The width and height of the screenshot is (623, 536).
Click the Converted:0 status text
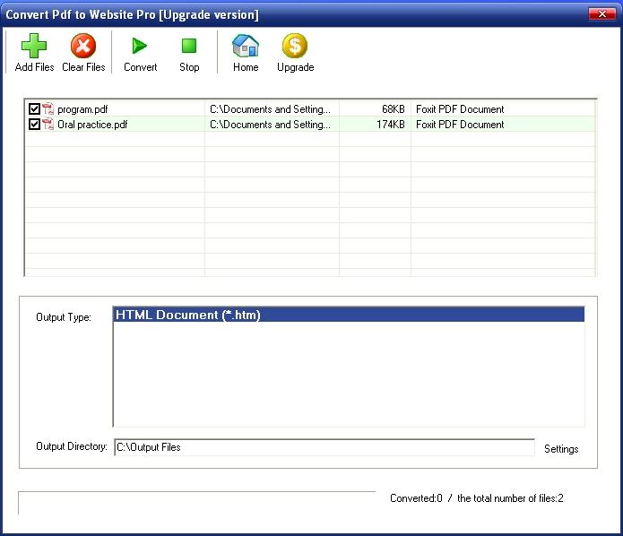pyautogui.click(x=416, y=498)
